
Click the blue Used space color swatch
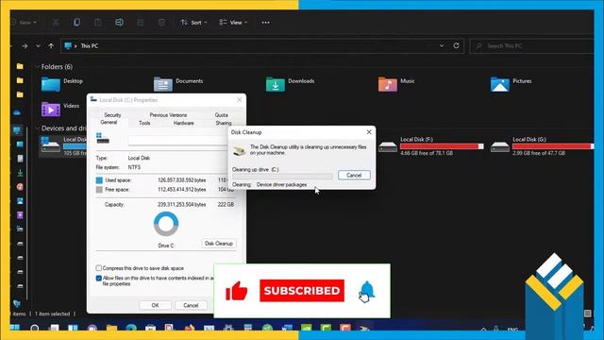tap(99, 180)
